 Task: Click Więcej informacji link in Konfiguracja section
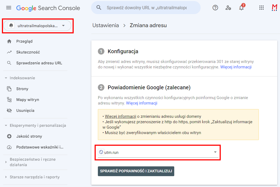(x=236, y=67)
